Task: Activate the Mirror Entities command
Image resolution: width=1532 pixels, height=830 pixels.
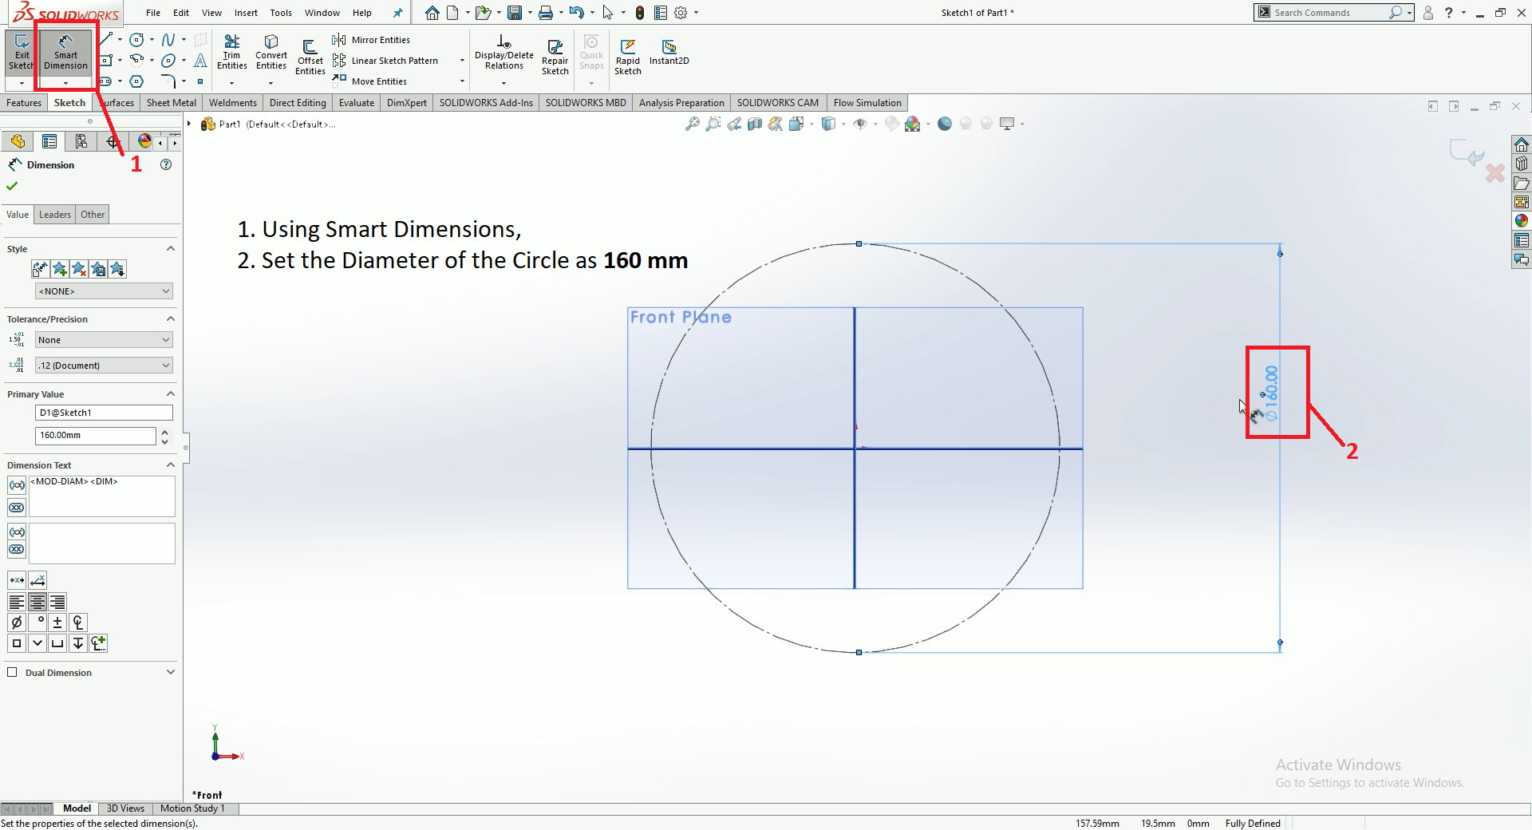Action: (x=372, y=40)
